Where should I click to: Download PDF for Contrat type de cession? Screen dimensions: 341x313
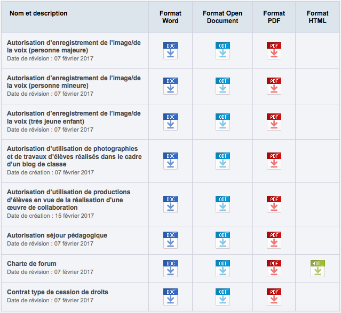[274, 296]
